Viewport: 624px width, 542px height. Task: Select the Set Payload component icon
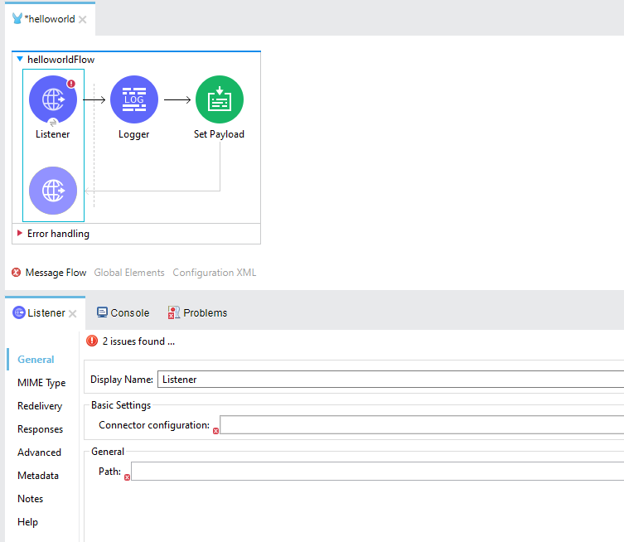[220, 99]
